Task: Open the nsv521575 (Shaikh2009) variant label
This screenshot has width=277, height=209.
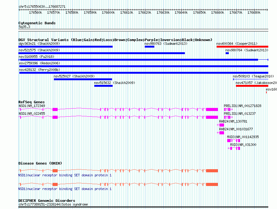Action: (x=39, y=50)
